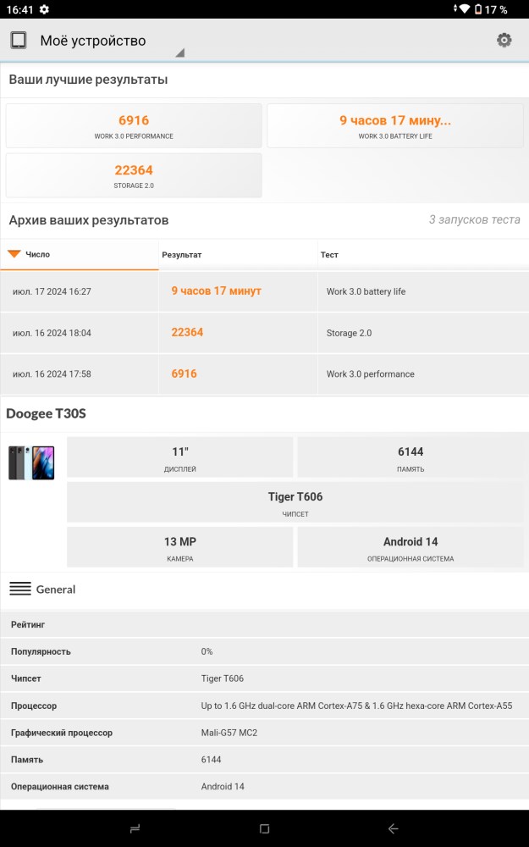Select the Чипсет row in General

pyautogui.click(x=264, y=678)
